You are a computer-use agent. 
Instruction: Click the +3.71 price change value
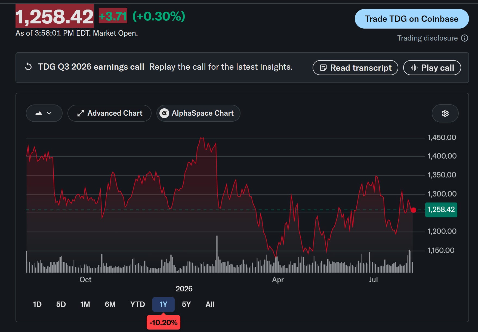click(x=113, y=16)
